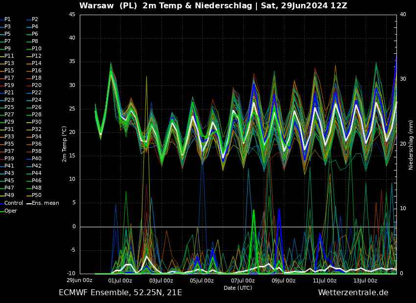Click the P20 legend label
This screenshot has height=303, width=416.
36,86
